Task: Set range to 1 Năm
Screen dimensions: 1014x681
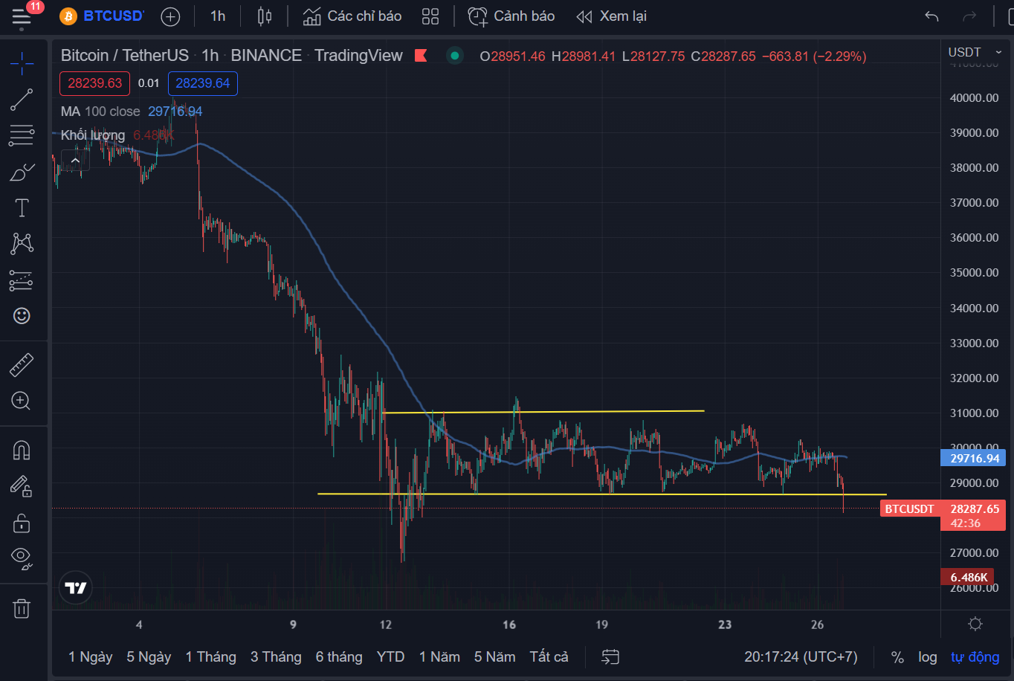Action: (439, 657)
